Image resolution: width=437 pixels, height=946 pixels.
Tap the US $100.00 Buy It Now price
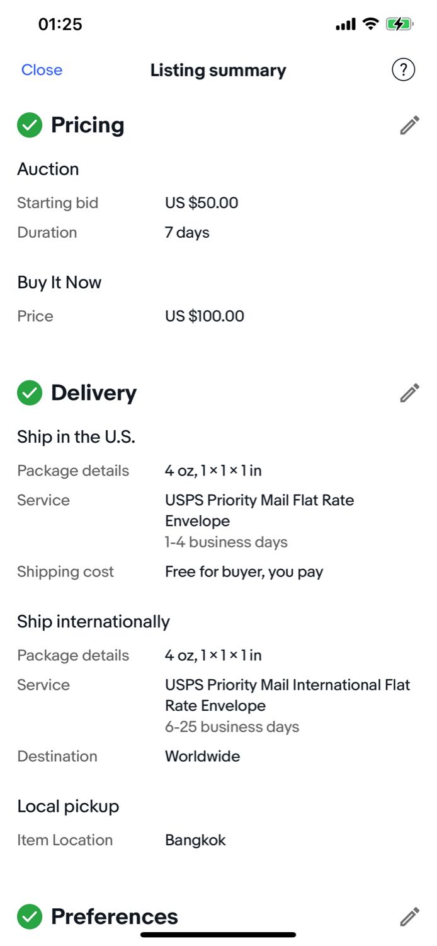pyautogui.click(x=205, y=316)
